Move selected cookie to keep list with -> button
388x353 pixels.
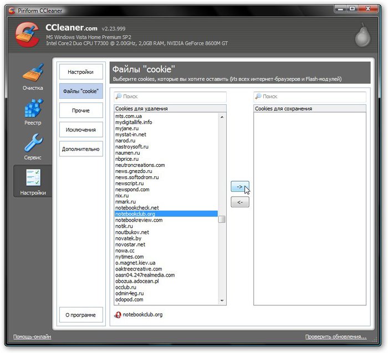click(240, 187)
